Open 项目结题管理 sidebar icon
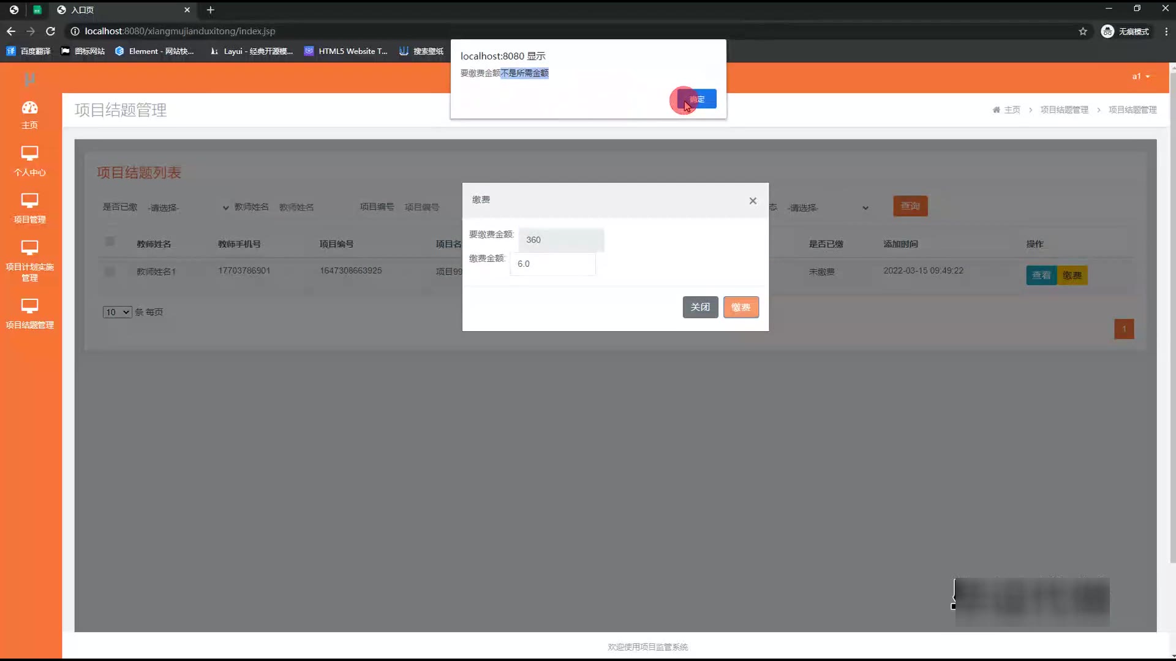 pyautogui.click(x=29, y=305)
